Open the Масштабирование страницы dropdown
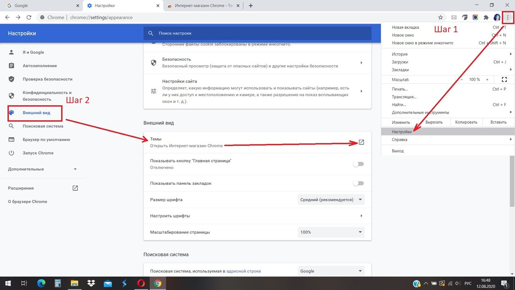 [330, 232]
